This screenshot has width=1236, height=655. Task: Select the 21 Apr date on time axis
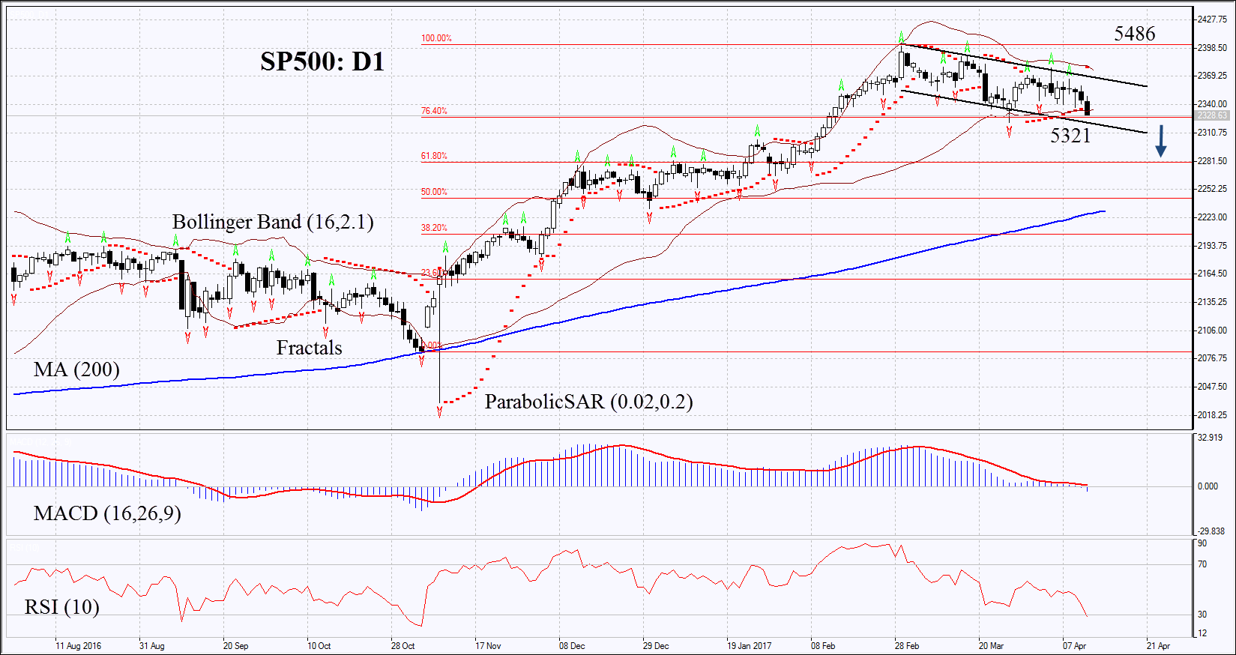pyautogui.click(x=1158, y=645)
